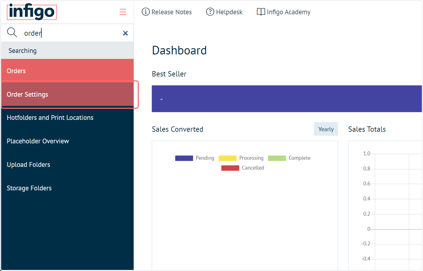
Task: Click the Infigo logo
Action: 32,12
